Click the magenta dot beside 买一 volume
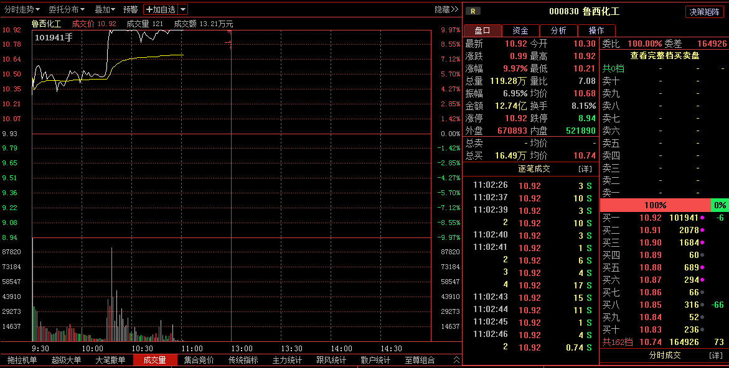The height and width of the screenshot is (368, 729). [703, 218]
